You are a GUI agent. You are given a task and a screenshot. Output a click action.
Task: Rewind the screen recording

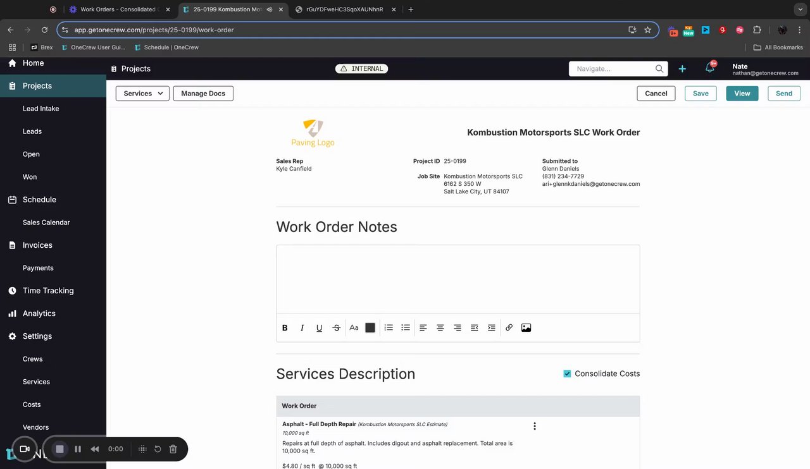coord(95,449)
